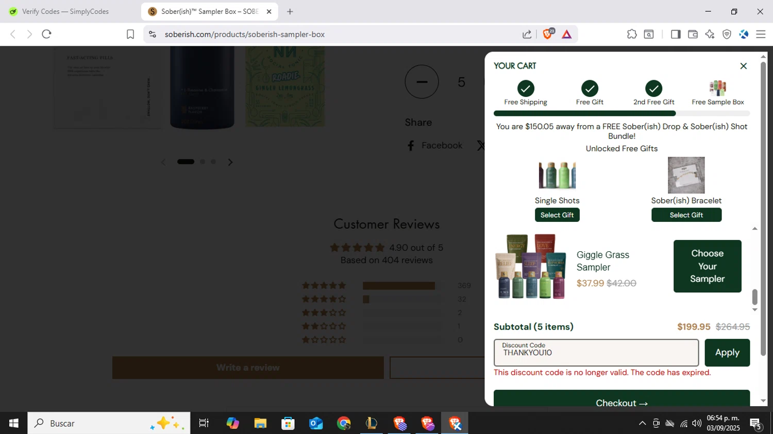Image resolution: width=773 pixels, height=434 pixels.
Task: Switch to Sober(ish) Sampler Box tab
Action: click(209, 11)
